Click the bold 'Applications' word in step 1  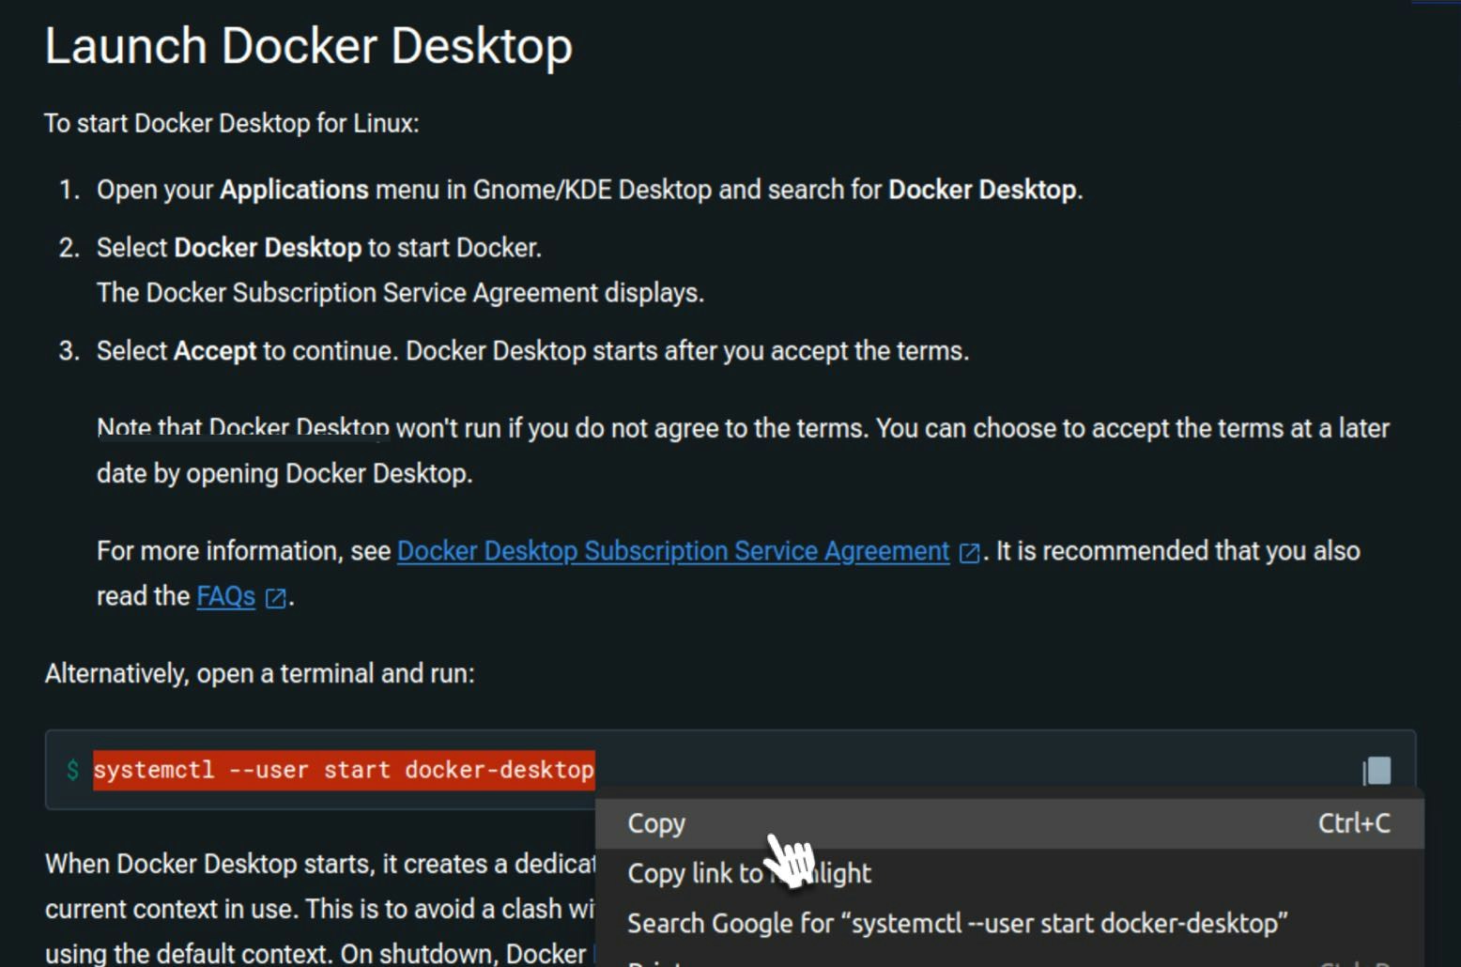pyautogui.click(x=294, y=190)
